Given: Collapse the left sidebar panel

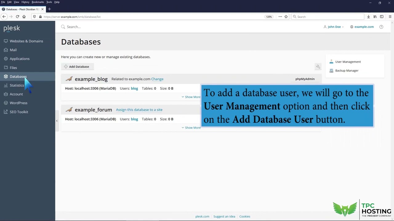Looking at the screenshot, I should pos(57,121).
